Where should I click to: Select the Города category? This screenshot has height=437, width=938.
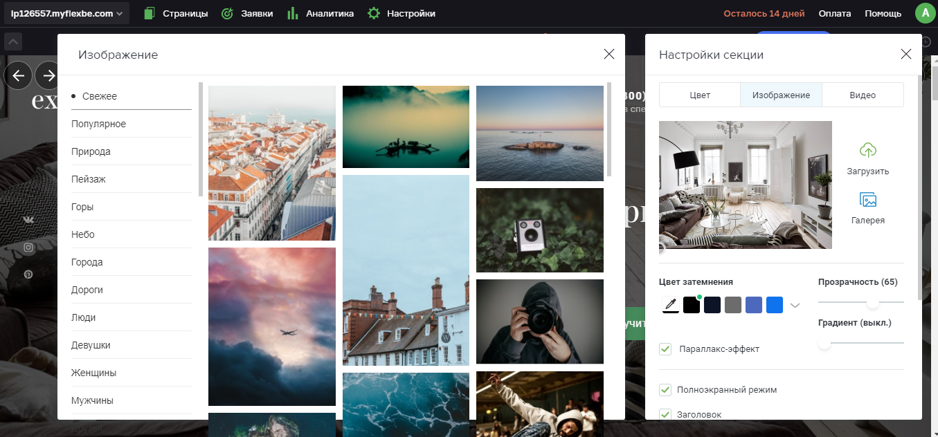pos(132,262)
